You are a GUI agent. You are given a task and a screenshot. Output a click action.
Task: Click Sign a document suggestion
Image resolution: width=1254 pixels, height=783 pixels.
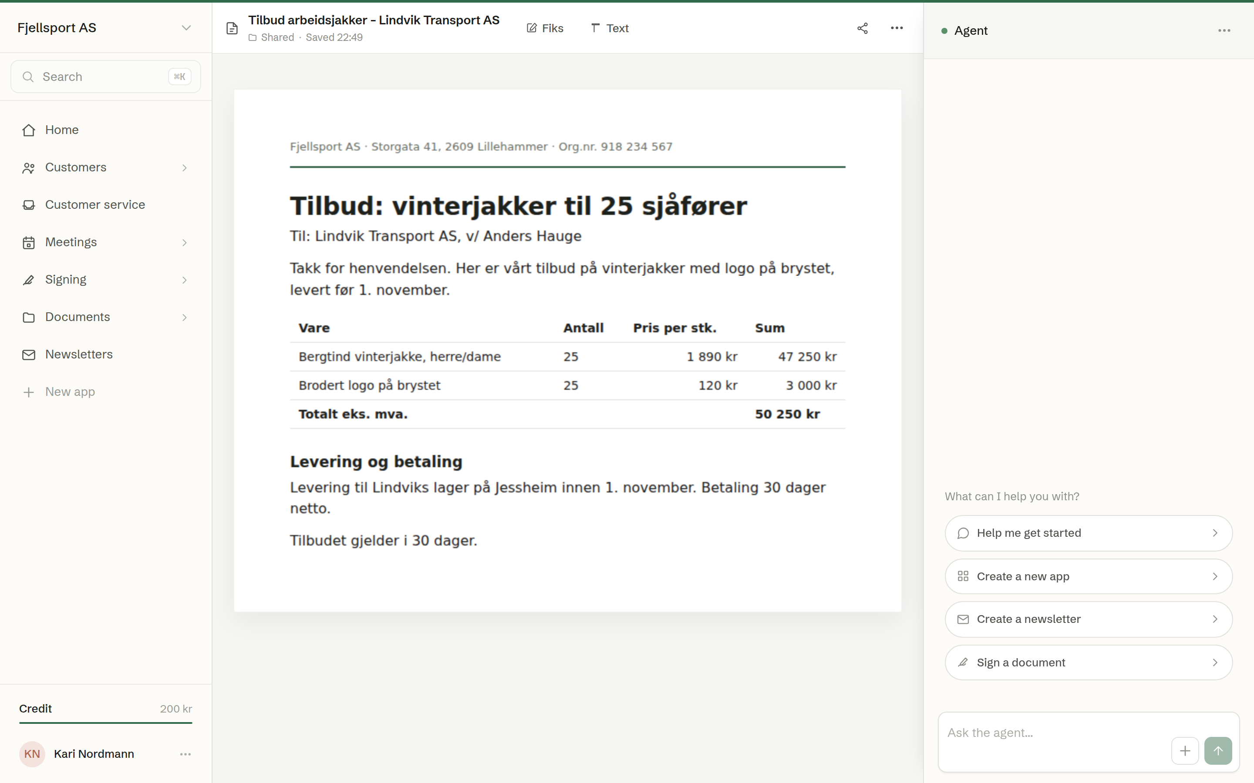tap(1088, 663)
